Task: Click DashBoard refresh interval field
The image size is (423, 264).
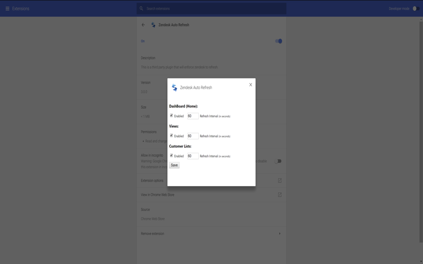Action: pos(193,116)
